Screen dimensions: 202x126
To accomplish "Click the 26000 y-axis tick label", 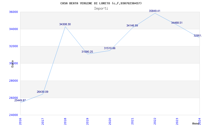I will (x=13, y=98).
